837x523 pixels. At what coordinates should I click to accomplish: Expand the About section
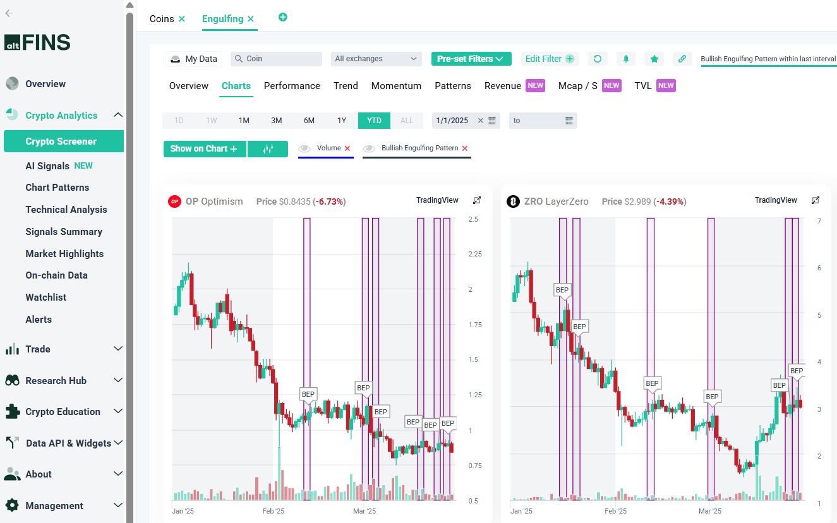coord(117,474)
